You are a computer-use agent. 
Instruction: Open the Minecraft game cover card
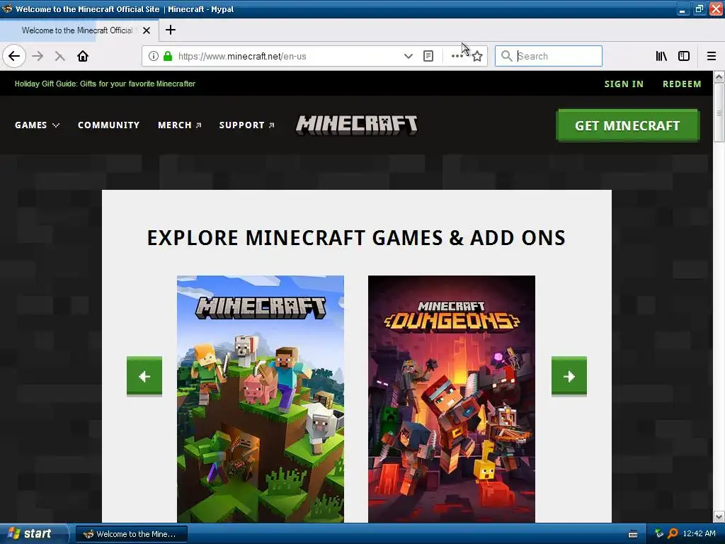coord(261,399)
